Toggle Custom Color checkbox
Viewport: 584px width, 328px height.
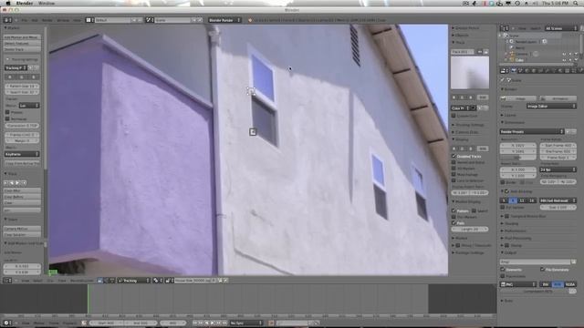(454, 116)
